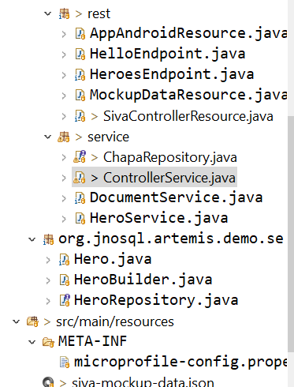Click the src/main/resources source folder icon
This screenshot has width=294, height=387.
click(32, 321)
